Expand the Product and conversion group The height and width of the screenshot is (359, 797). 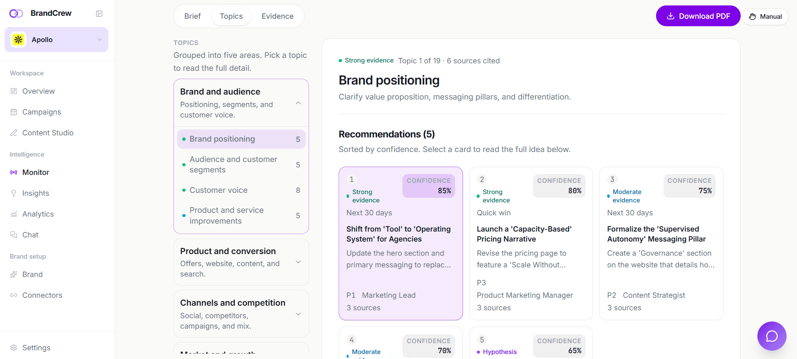coord(241,262)
